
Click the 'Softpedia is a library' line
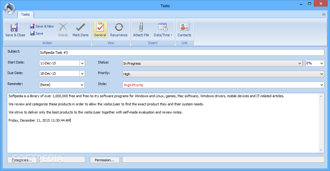(x=146, y=96)
